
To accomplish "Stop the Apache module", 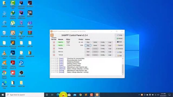I will [88, 42].
